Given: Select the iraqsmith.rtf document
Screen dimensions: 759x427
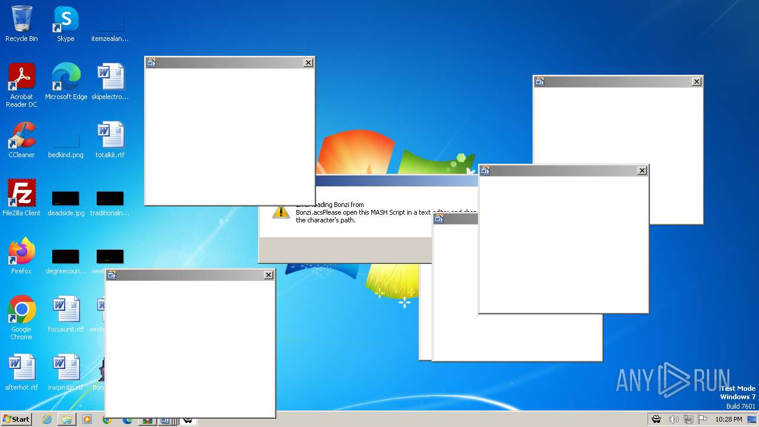Looking at the screenshot, I should click(66, 372).
